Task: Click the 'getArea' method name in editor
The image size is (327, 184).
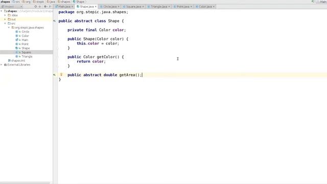Action: point(127,75)
